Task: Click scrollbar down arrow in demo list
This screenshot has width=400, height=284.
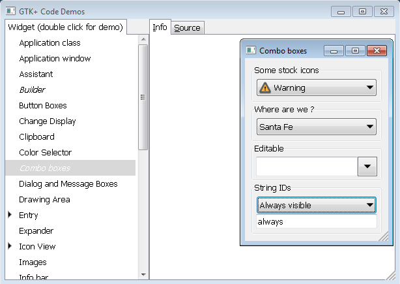Action: 143,275
